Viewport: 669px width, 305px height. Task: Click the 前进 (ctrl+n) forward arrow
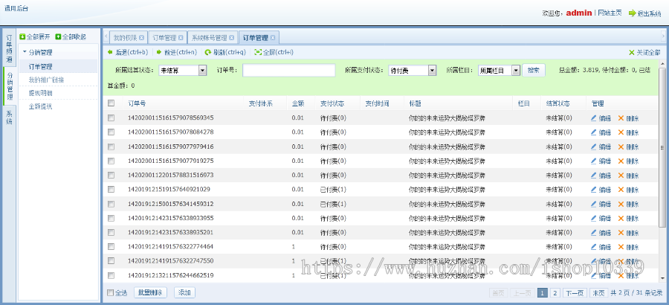159,53
